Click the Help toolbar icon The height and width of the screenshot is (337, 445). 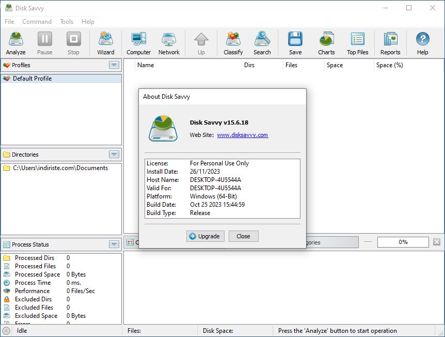tap(422, 43)
